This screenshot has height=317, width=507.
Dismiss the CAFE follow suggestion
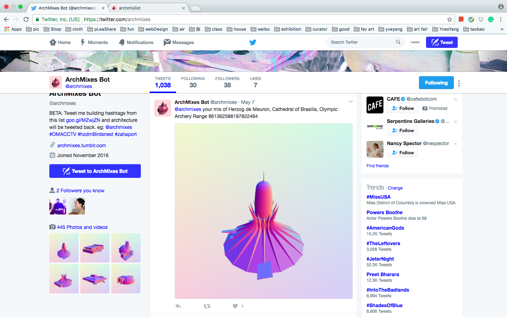click(455, 99)
